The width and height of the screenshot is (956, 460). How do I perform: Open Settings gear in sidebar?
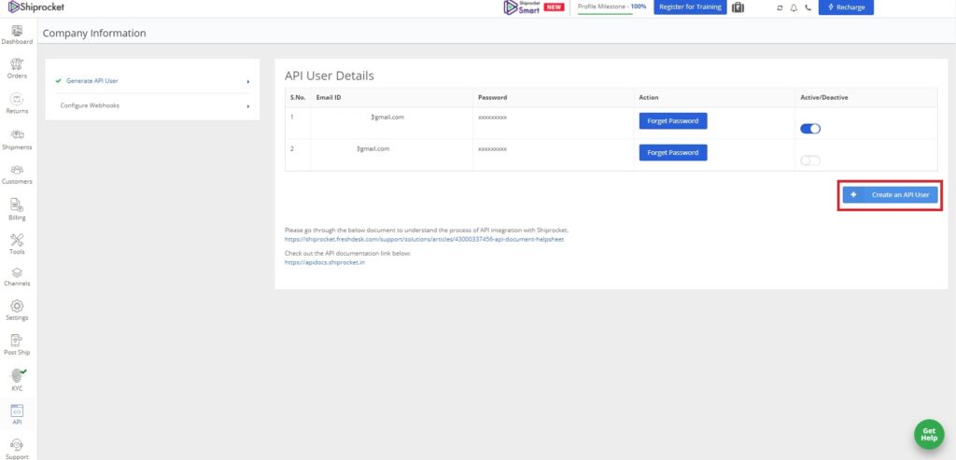coord(17,306)
